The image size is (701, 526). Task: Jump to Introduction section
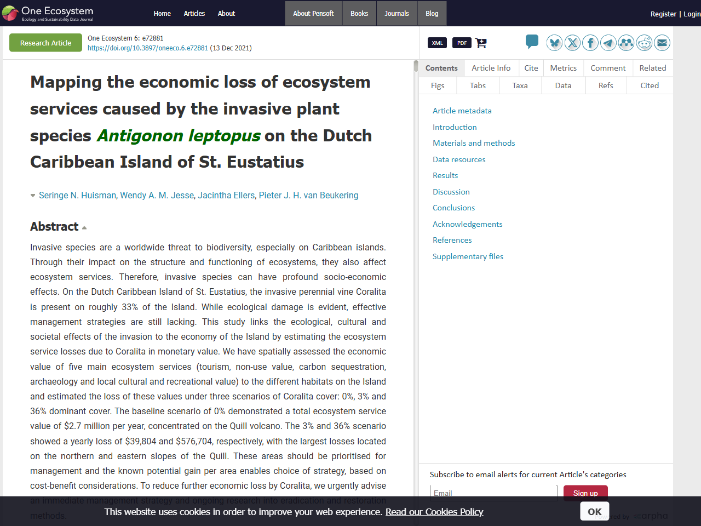click(455, 127)
